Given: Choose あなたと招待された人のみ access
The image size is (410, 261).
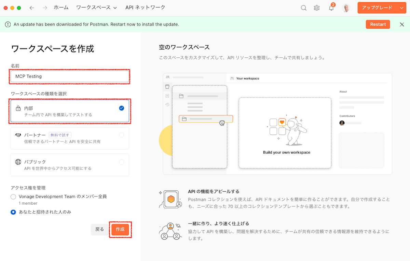Looking at the screenshot, I should tap(13, 212).
